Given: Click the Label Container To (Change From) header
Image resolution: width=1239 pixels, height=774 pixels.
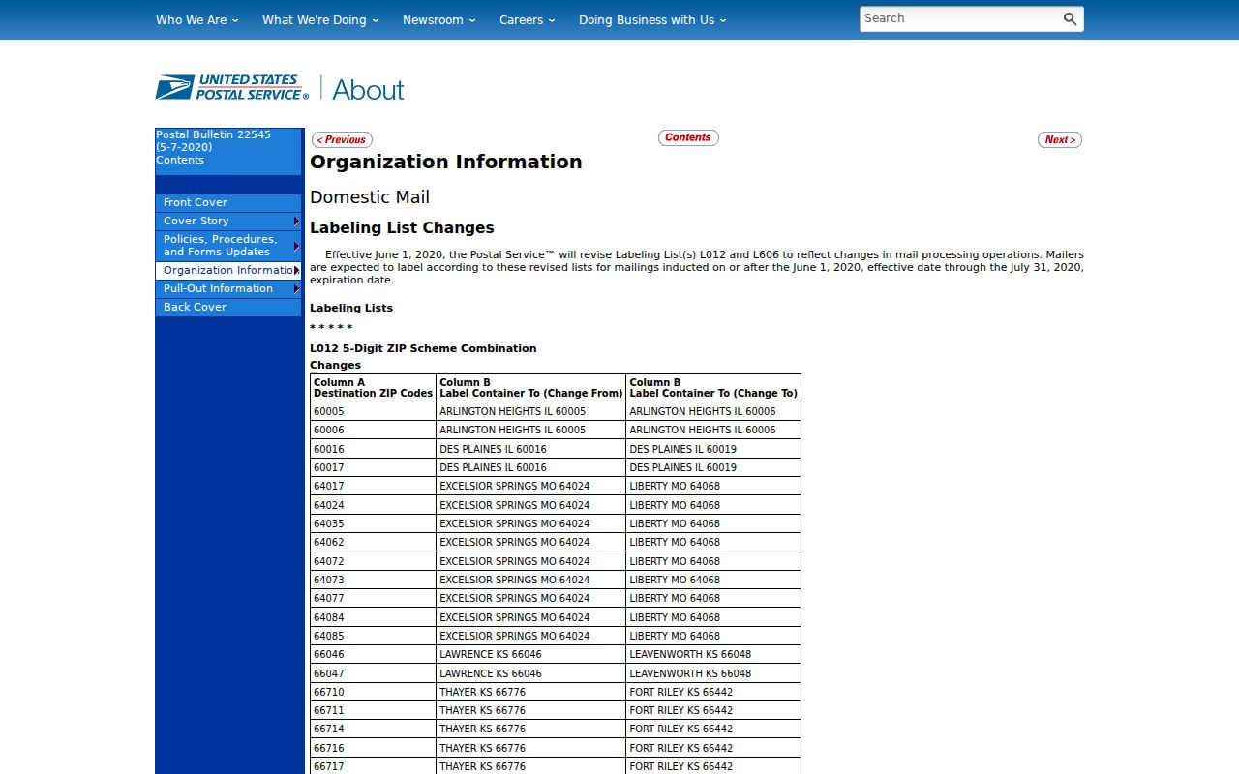Looking at the screenshot, I should (x=531, y=388).
